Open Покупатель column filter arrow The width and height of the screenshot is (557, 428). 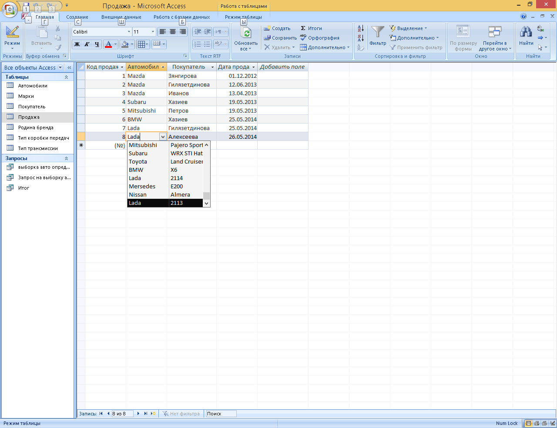(213, 67)
